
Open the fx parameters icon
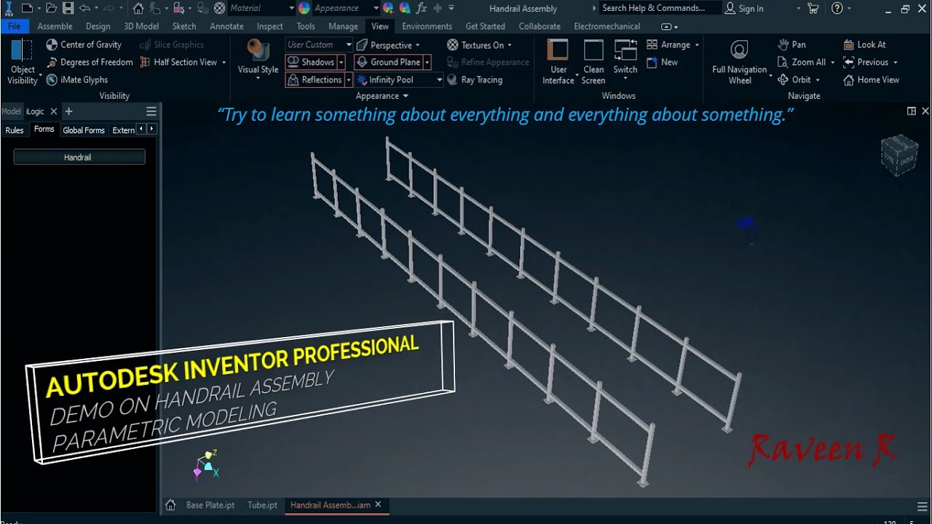point(421,8)
